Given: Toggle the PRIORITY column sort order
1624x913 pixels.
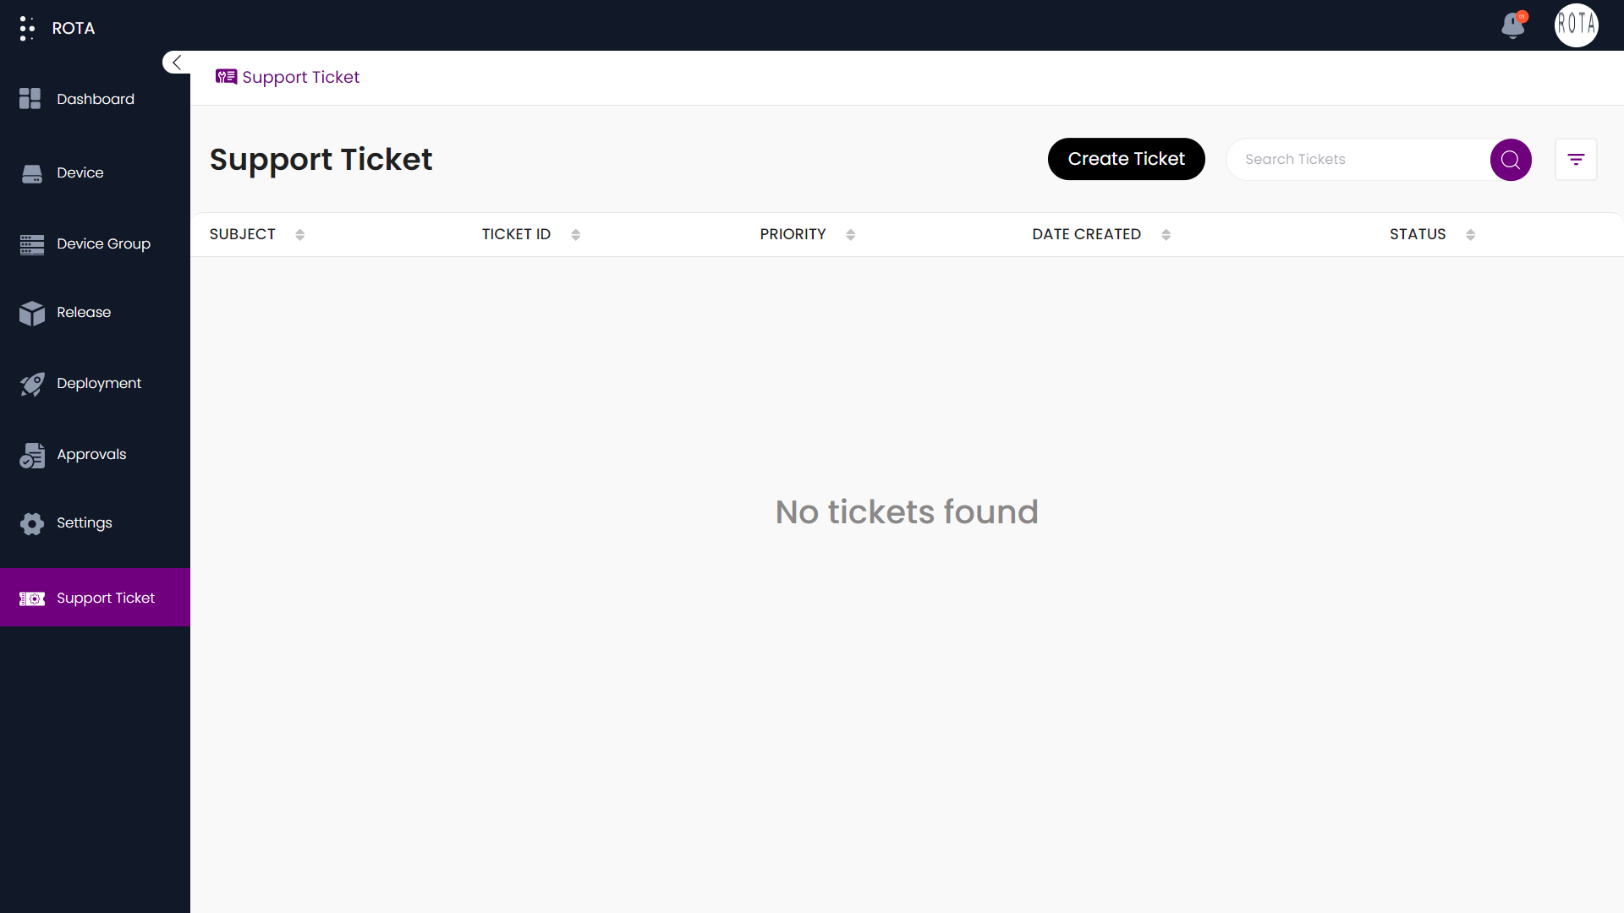Looking at the screenshot, I should pyautogui.click(x=850, y=234).
